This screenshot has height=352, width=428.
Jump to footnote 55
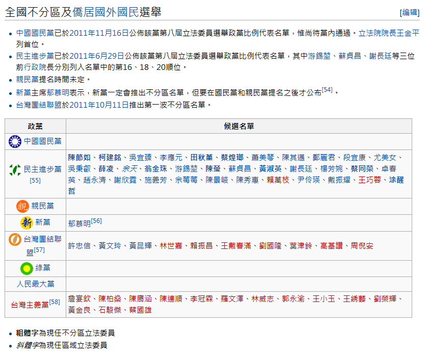[35, 181]
